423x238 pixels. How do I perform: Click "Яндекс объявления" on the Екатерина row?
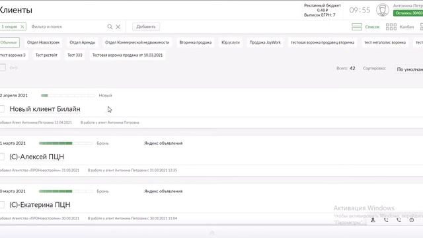163,191
